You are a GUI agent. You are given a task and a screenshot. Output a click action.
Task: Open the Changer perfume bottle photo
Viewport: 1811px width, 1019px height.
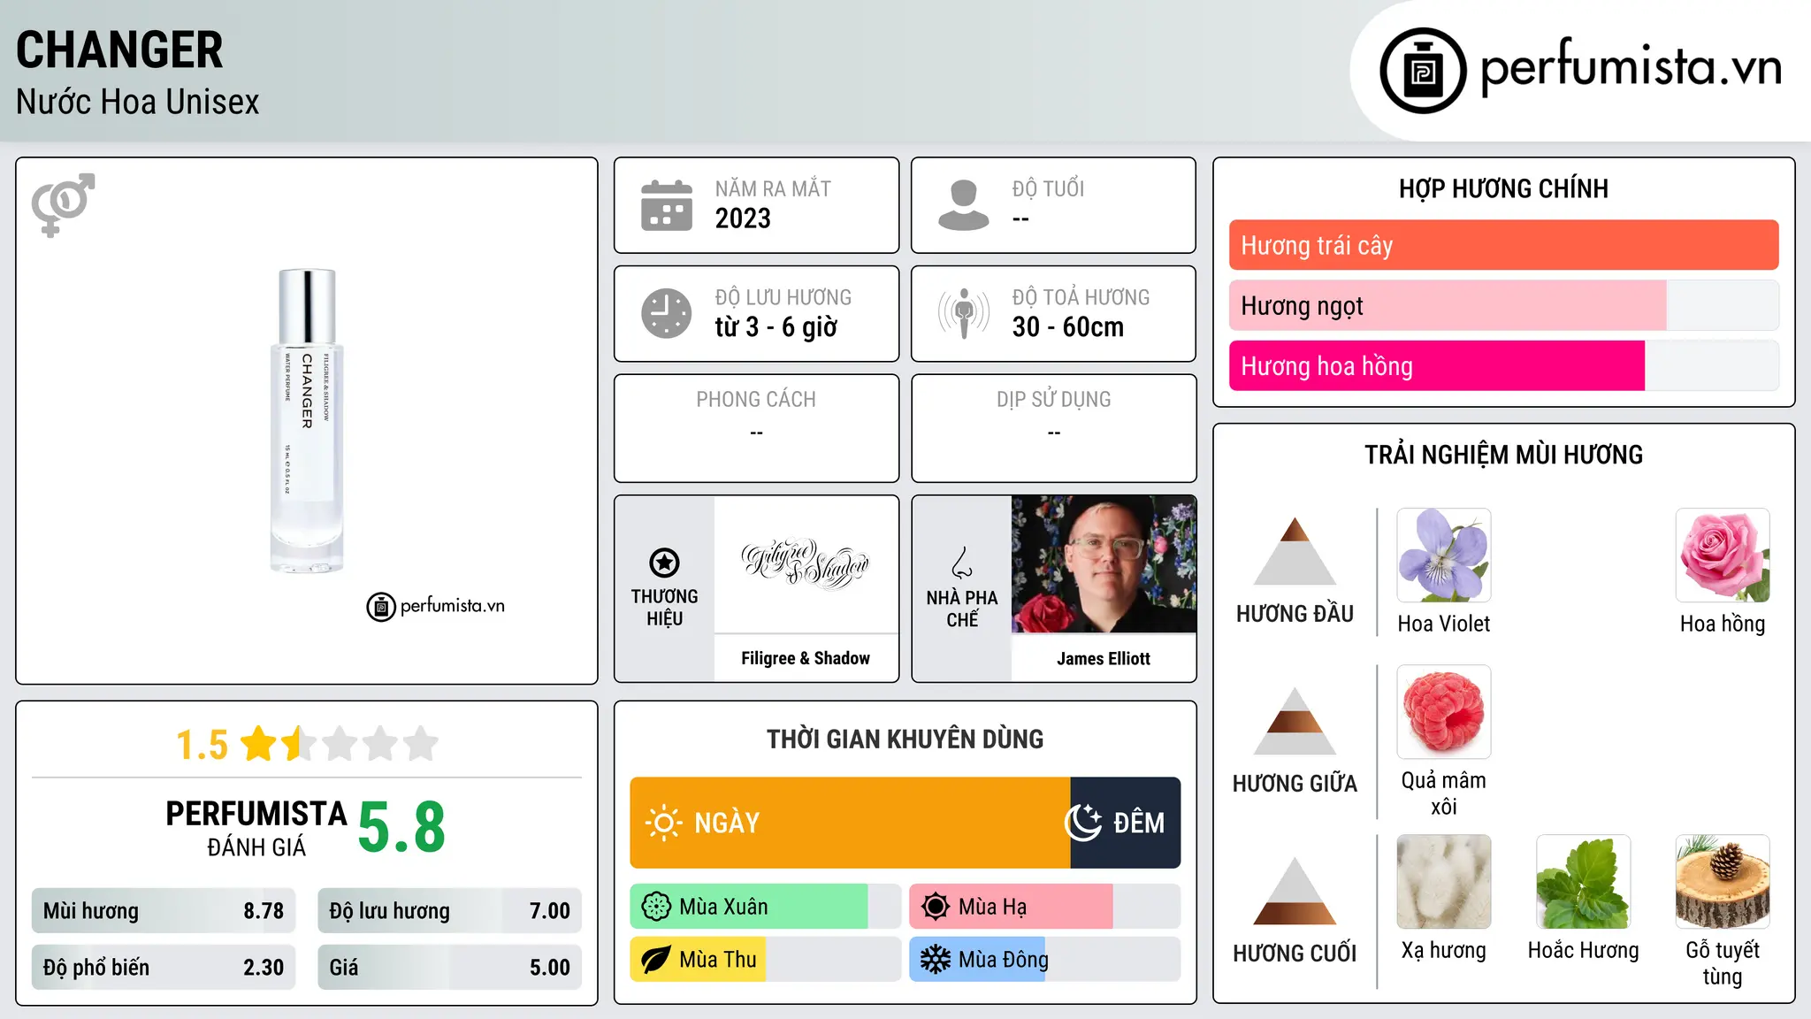tap(307, 421)
